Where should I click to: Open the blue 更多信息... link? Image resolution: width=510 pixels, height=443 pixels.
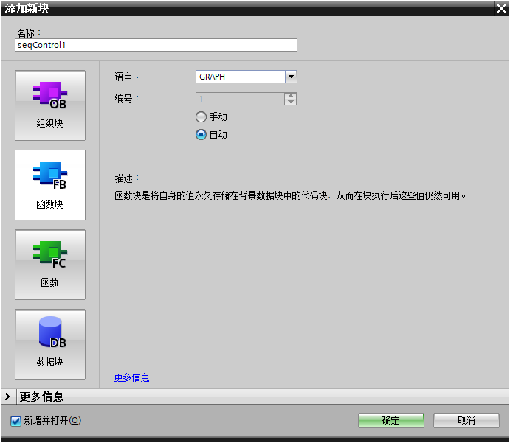tap(135, 377)
